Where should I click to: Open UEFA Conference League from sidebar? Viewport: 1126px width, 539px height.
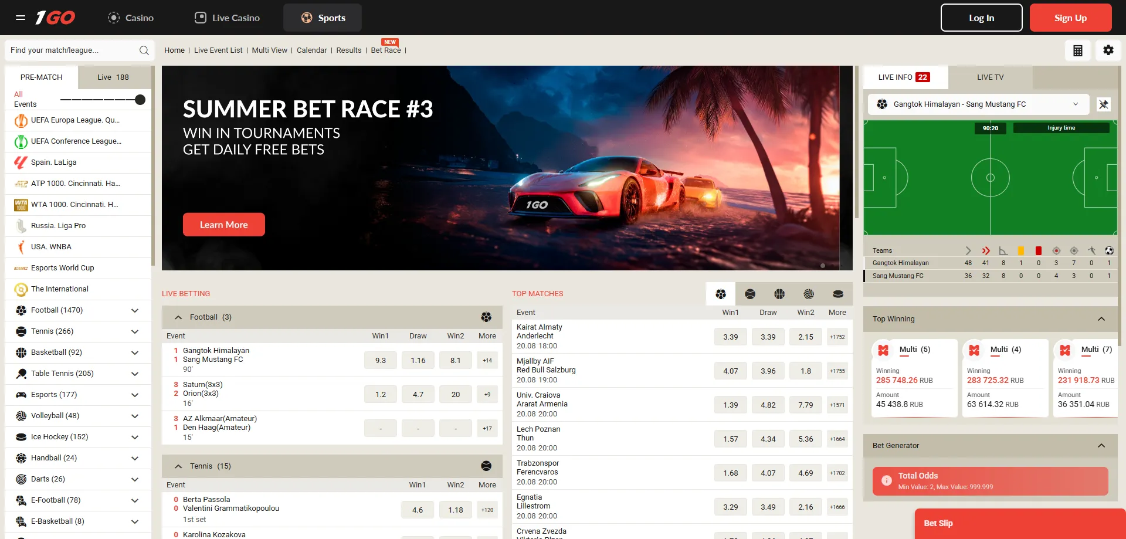tap(78, 141)
